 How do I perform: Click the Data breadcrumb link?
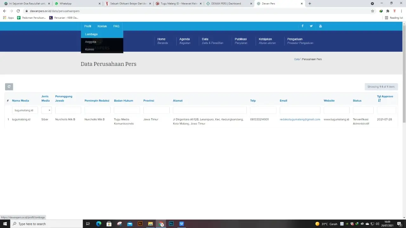297,59
